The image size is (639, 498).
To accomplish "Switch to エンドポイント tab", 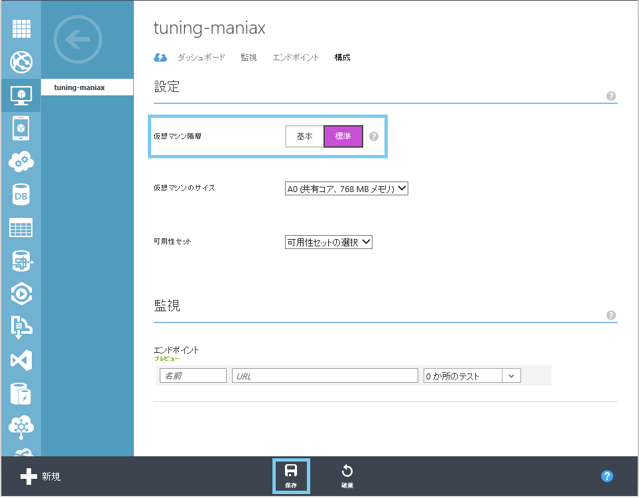I will click(x=296, y=58).
